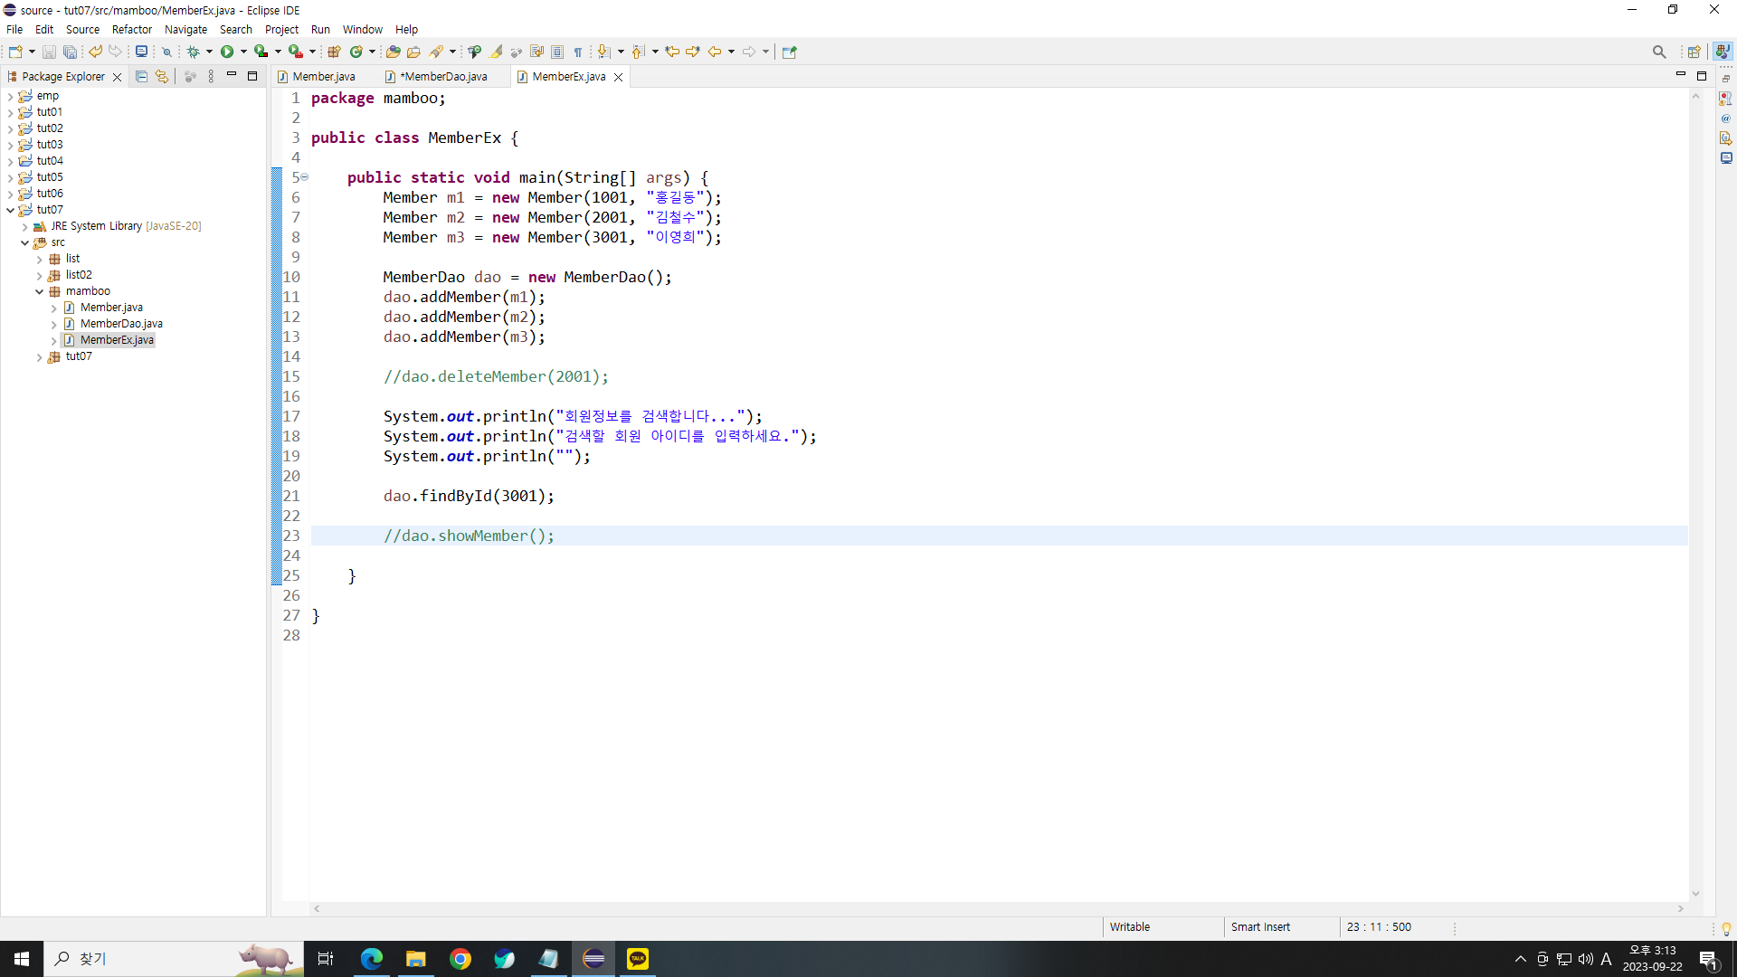Click the Open Type icon
The width and height of the screenshot is (1737, 977).
393,52
